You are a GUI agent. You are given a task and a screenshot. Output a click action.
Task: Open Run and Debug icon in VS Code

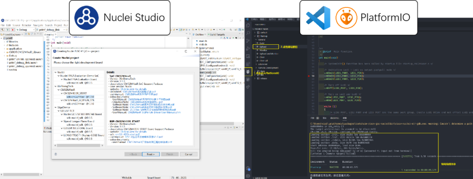[248, 49]
